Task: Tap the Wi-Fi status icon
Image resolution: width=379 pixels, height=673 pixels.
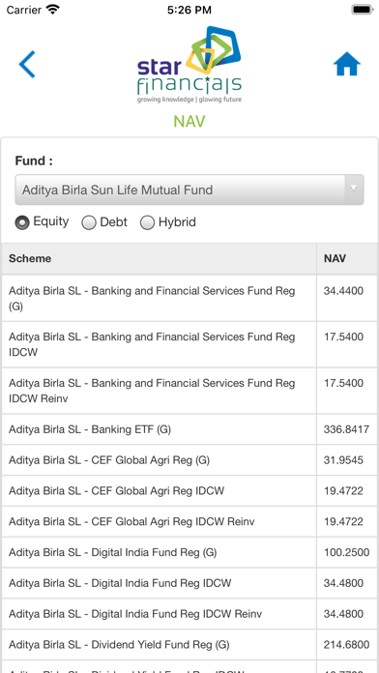Action: pos(53,9)
